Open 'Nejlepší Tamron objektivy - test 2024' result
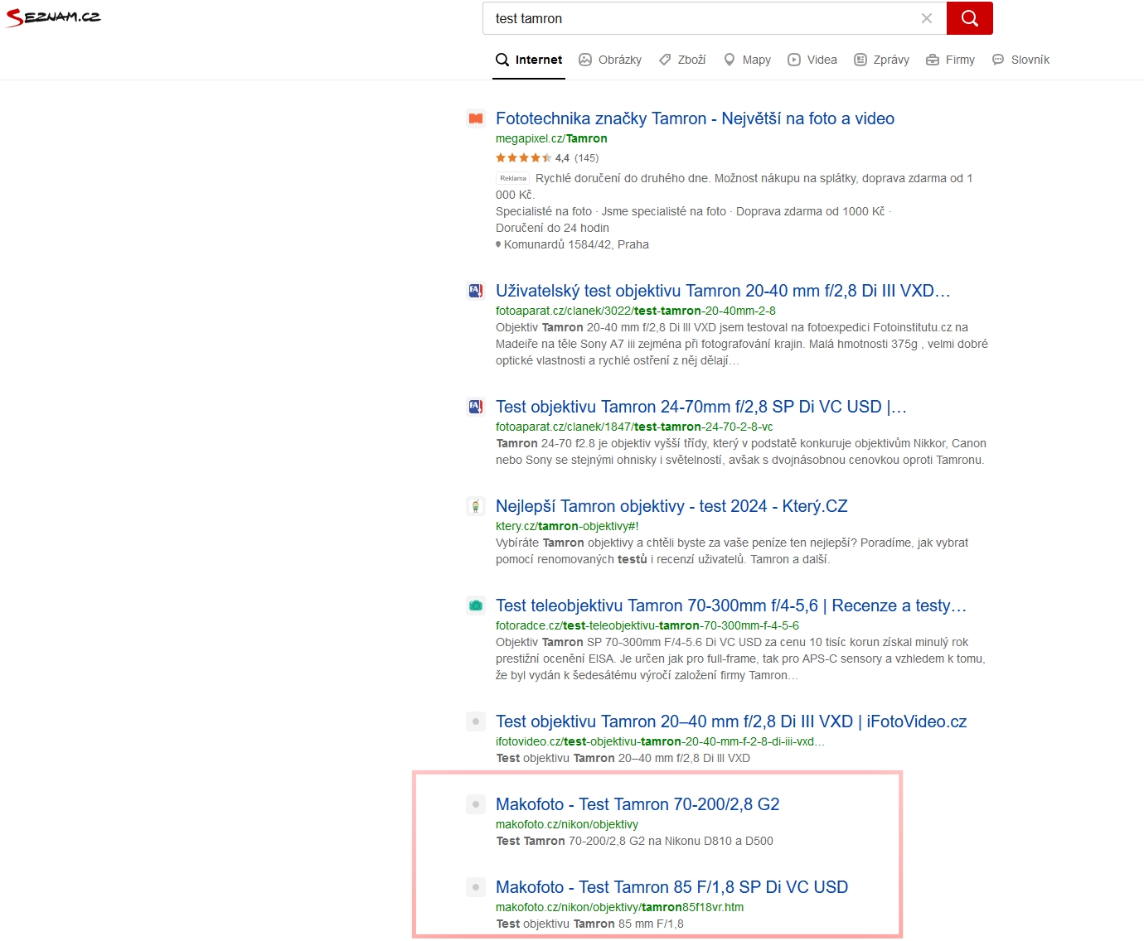This screenshot has height=941, width=1144. 671,506
